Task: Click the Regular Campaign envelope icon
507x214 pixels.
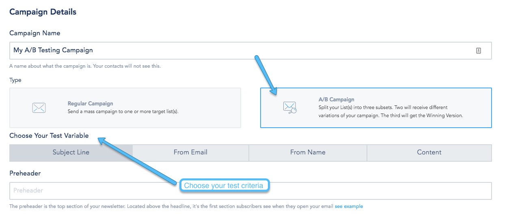Action: click(39, 108)
